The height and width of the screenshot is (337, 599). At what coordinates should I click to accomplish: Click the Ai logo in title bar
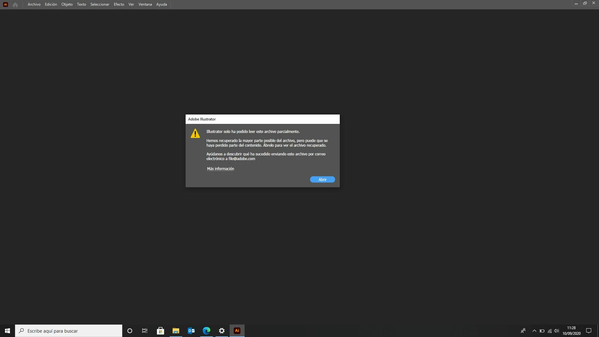click(5, 4)
